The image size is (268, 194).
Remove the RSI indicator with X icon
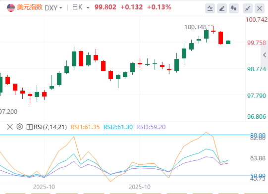pyautogui.click(x=10, y=127)
